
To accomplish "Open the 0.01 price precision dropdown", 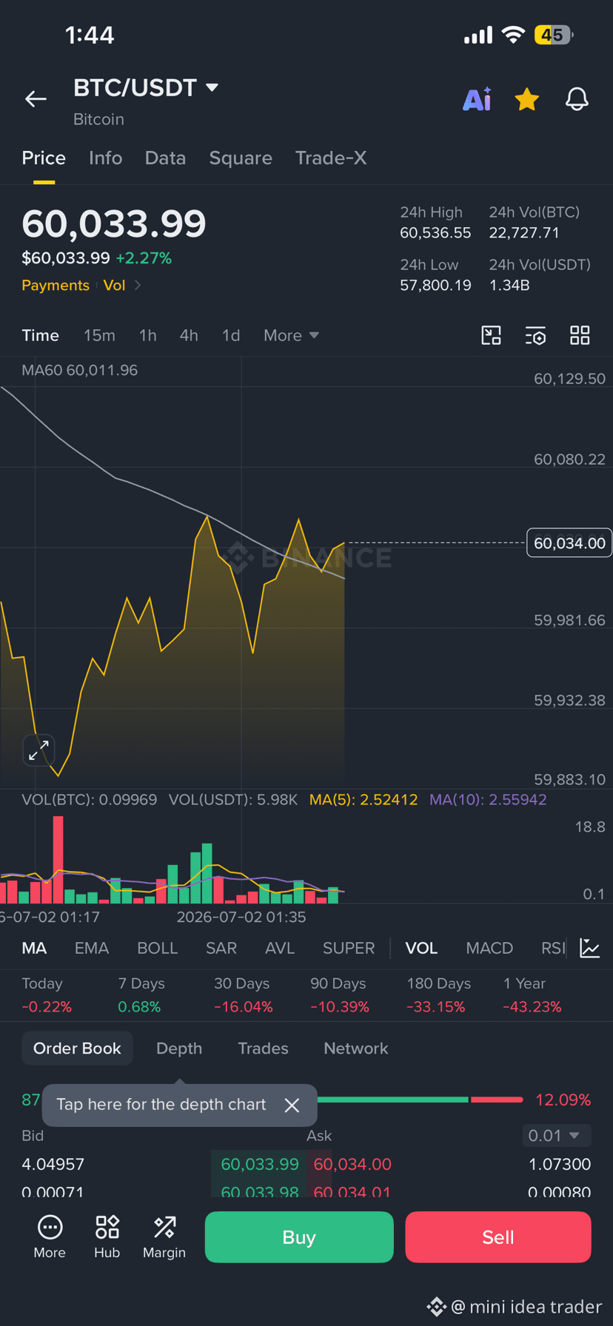I will tap(556, 1135).
